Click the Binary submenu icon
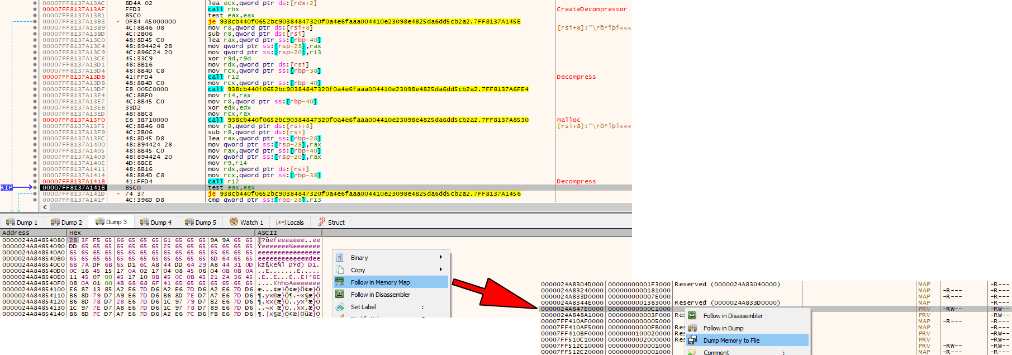1012x355 pixels. click(x=340, y=258)
